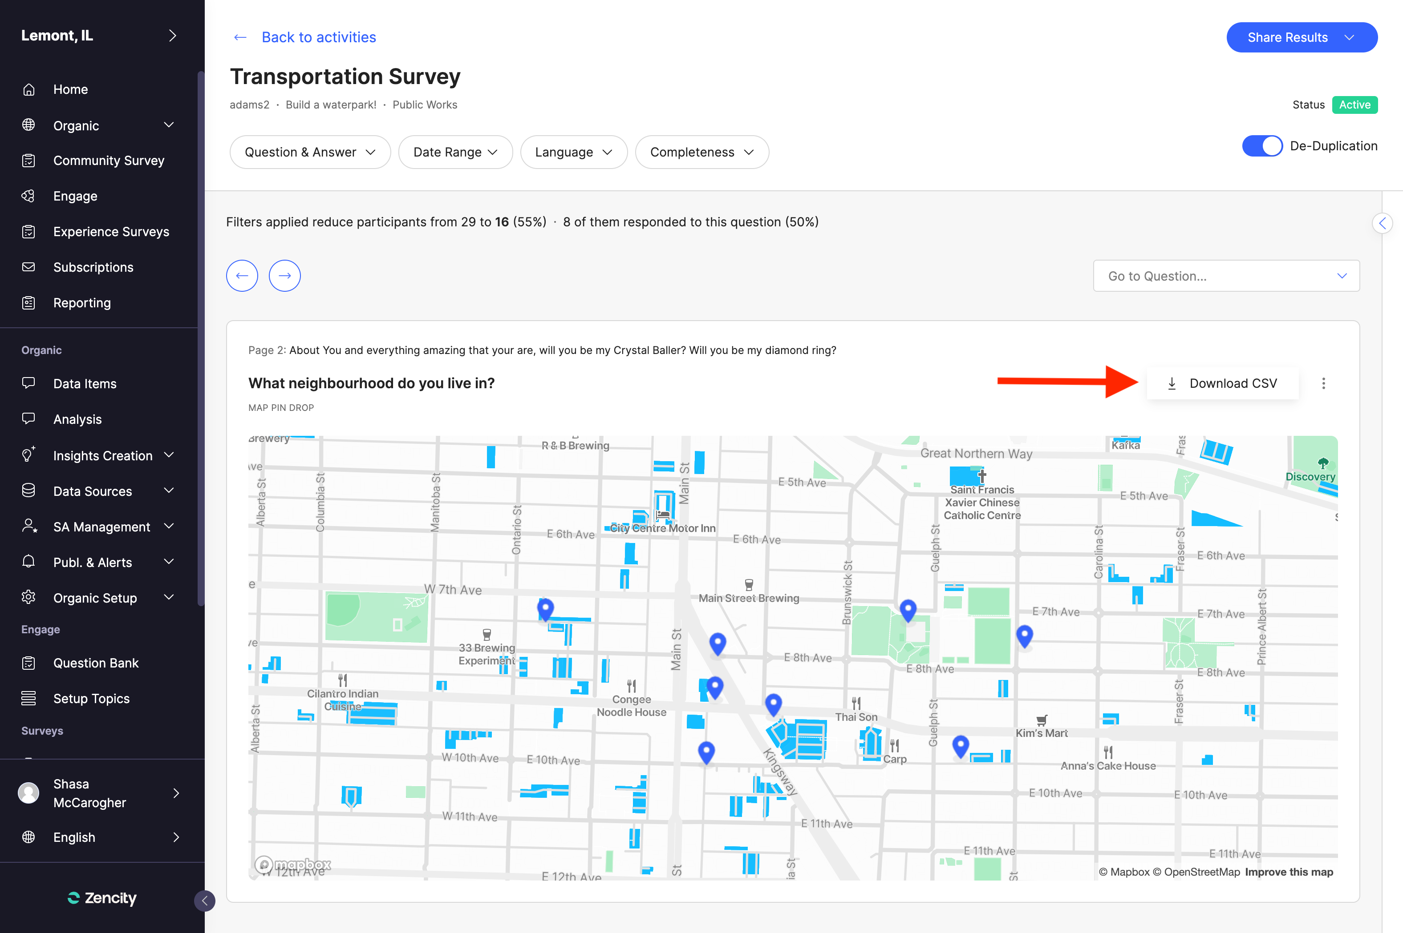This screenshot has height=933, width=1403.
Task: Click the back arrow next to Back to activities
Action: click(x=240, y=37)
